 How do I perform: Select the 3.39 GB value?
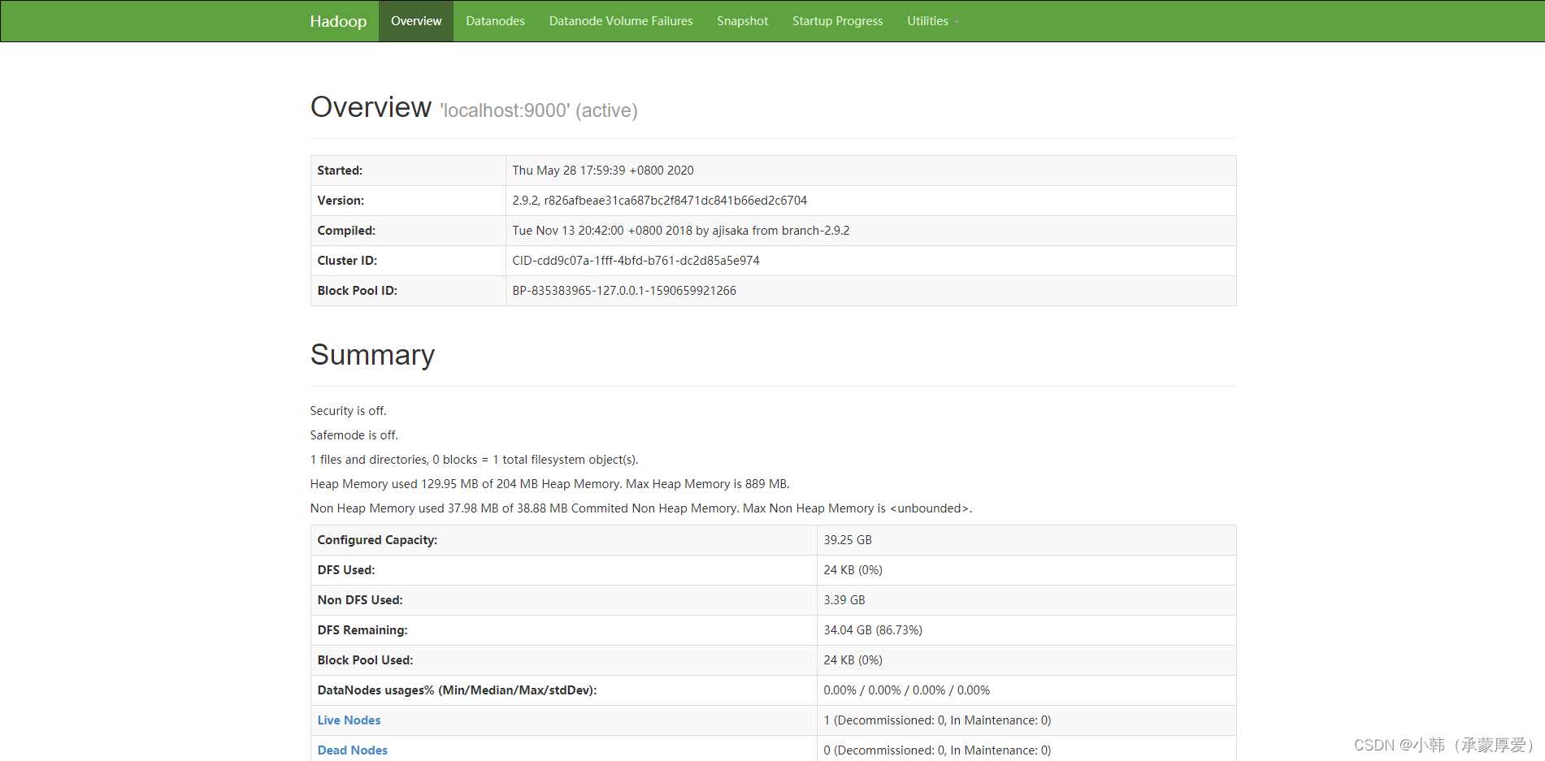click(844, 600)
